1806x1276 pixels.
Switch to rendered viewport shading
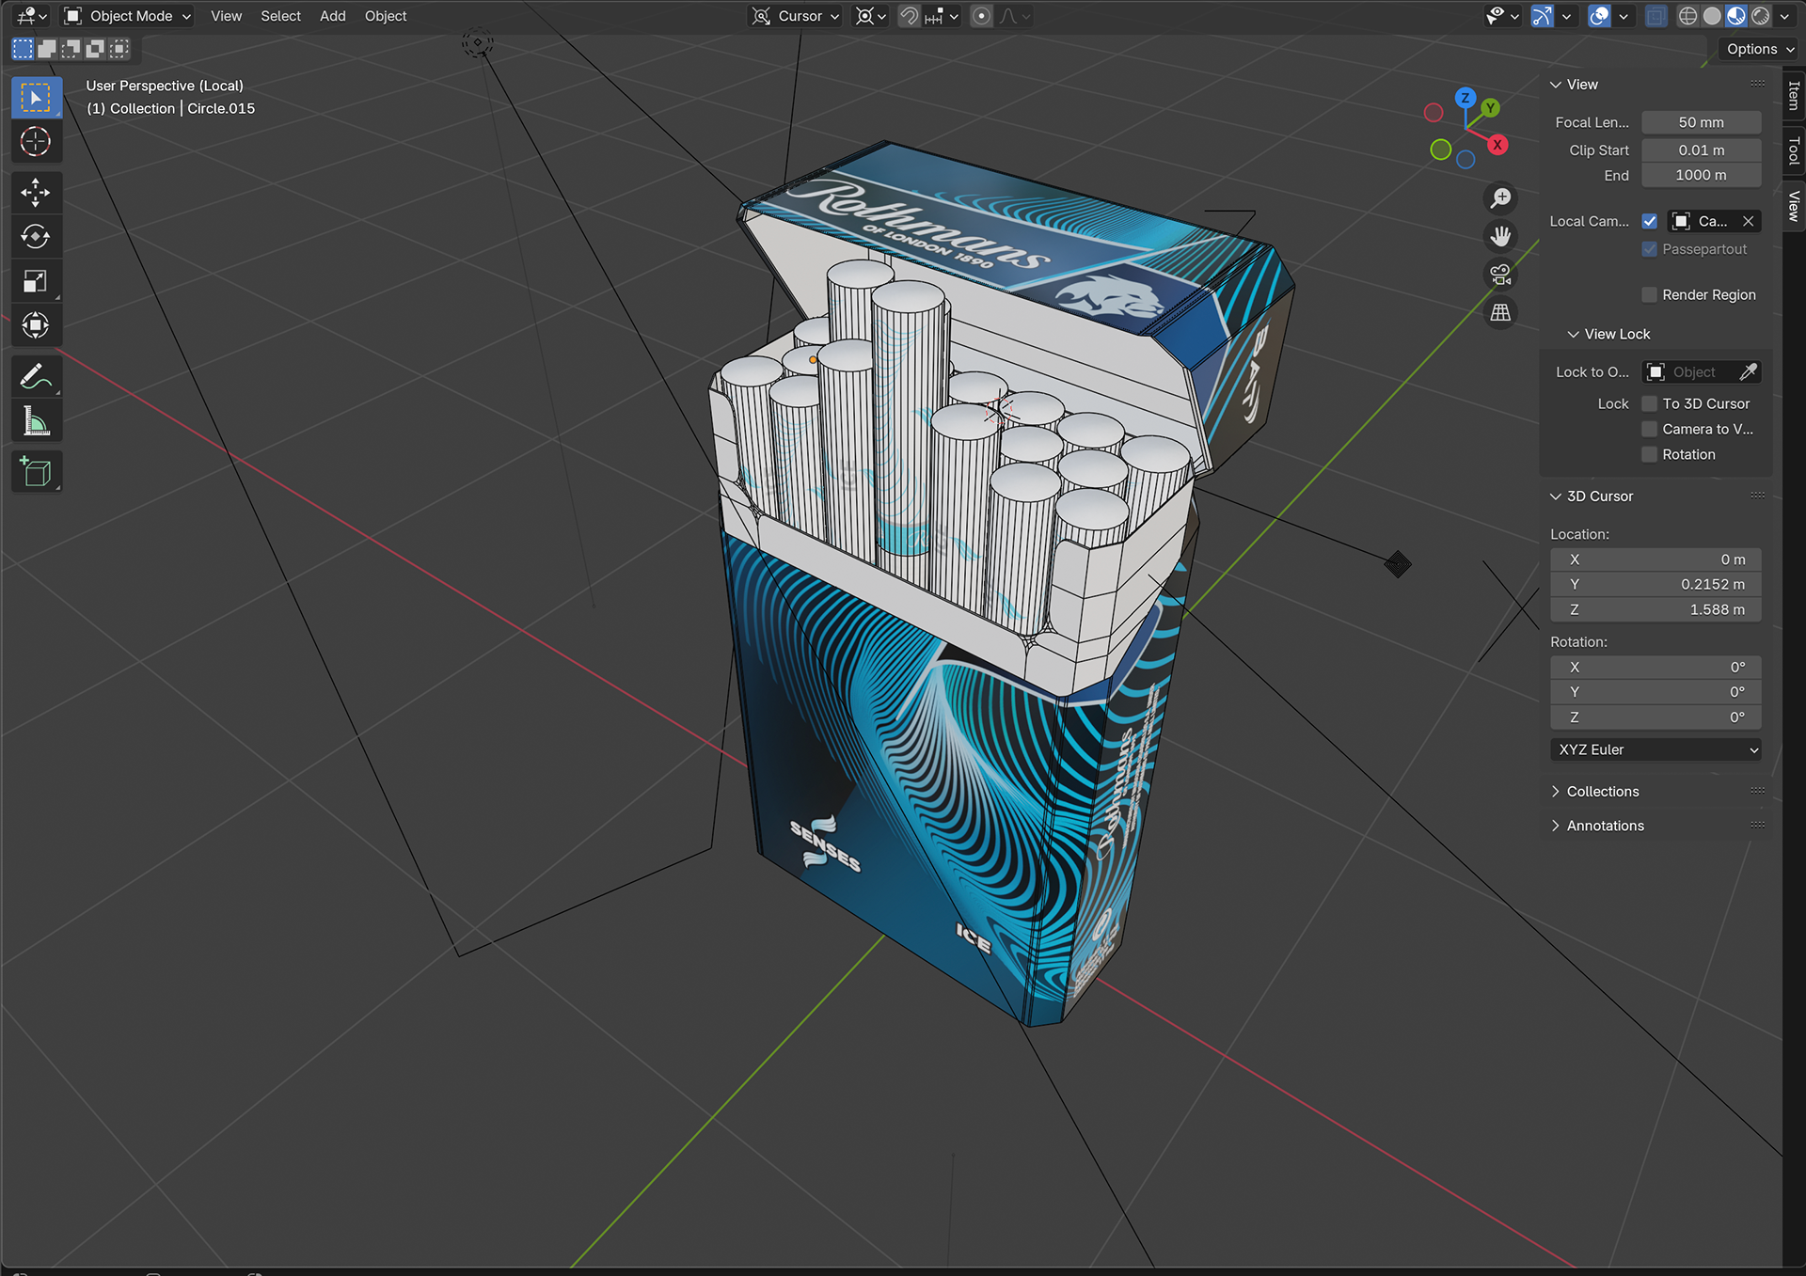point(1761,16)
